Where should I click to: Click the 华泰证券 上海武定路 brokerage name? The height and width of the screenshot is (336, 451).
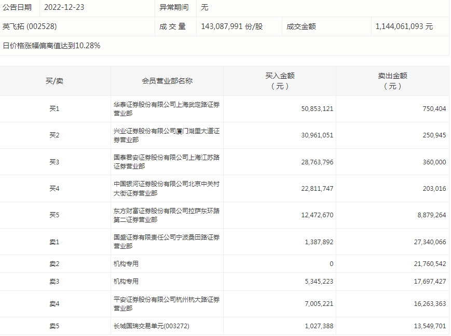point(166,109)
